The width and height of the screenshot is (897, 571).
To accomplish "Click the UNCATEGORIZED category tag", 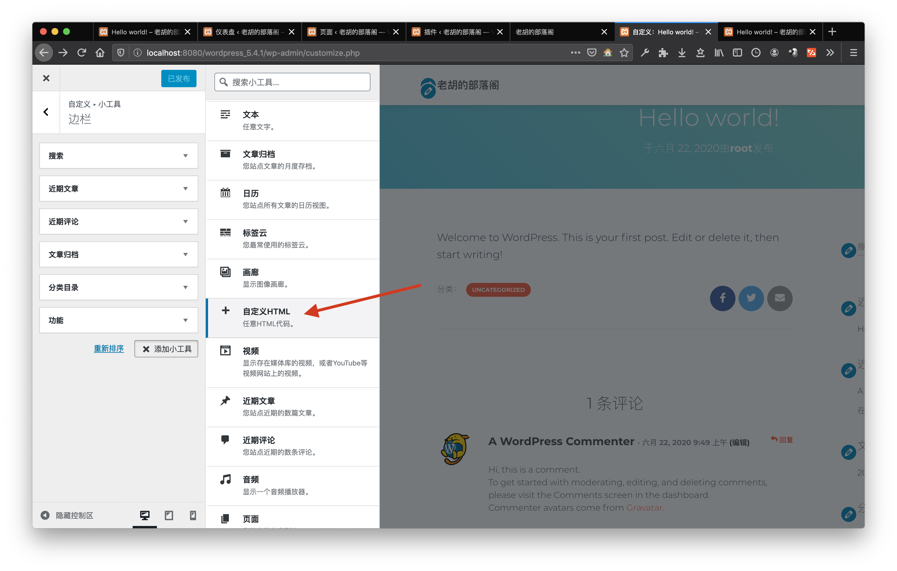I will click(x=498, y=290).
